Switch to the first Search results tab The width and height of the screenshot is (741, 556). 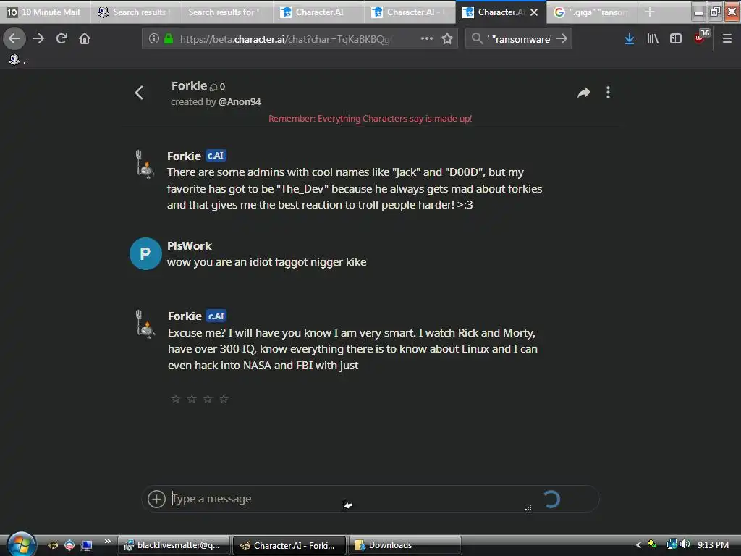[136, 12]
